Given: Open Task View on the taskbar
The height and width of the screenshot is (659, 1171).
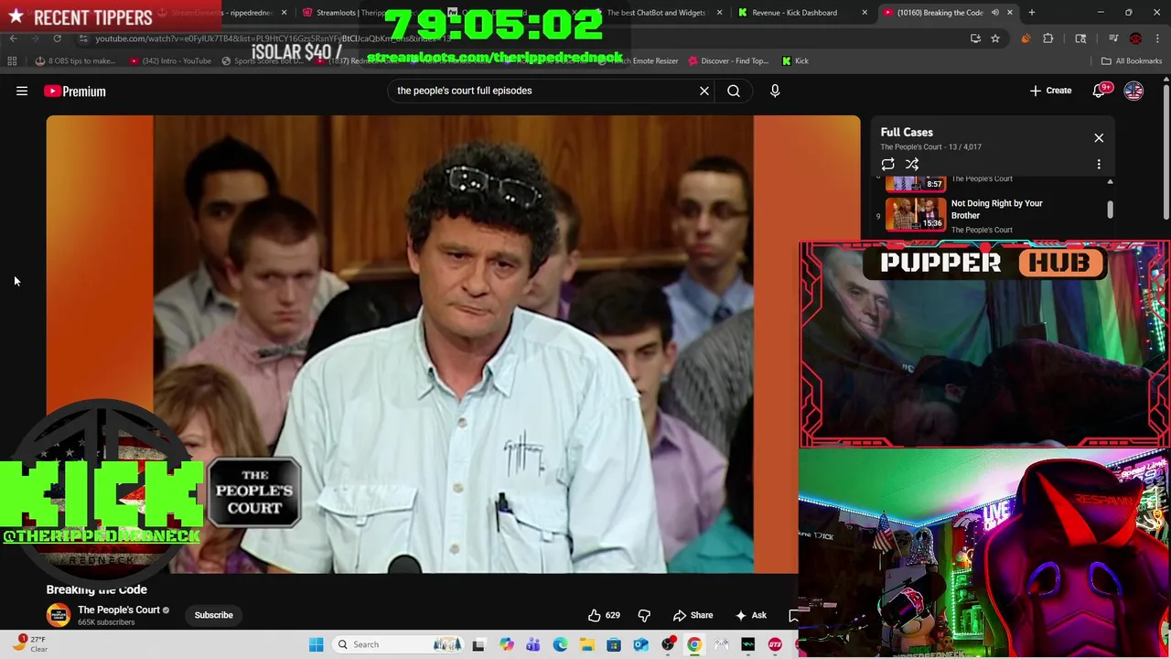Looking at the screenshot, I should (x=478, y=644).
